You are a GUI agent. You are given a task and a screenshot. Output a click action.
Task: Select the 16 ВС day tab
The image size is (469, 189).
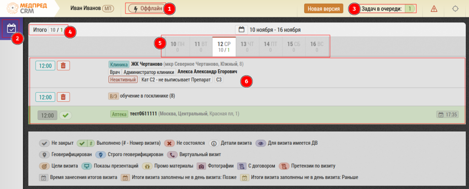point(316,47)
